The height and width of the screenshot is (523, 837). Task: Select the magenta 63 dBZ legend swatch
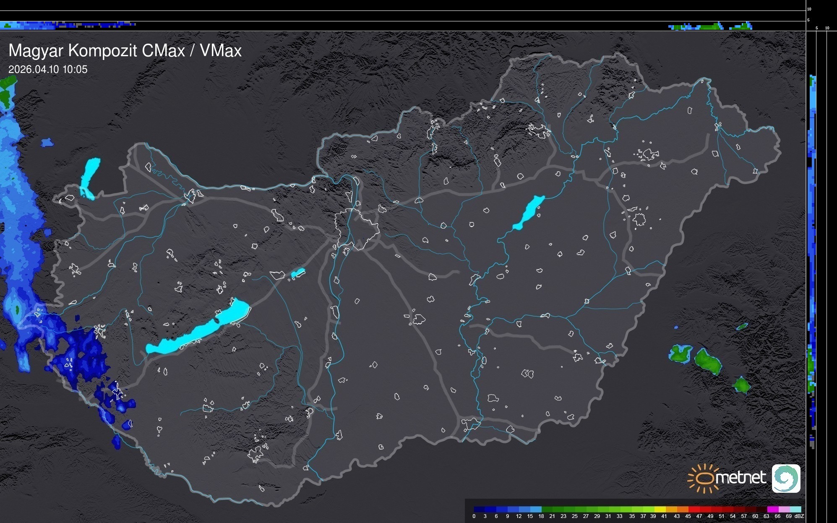(772, 509)
